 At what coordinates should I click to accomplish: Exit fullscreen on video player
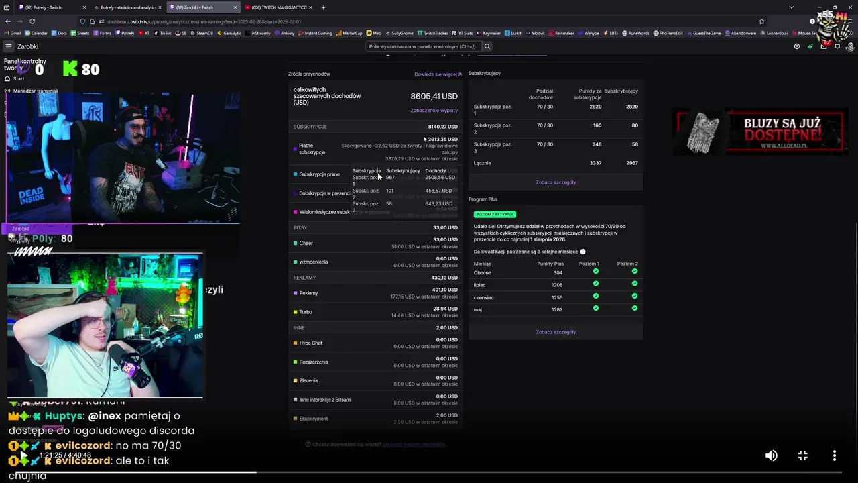pos(802,455)
